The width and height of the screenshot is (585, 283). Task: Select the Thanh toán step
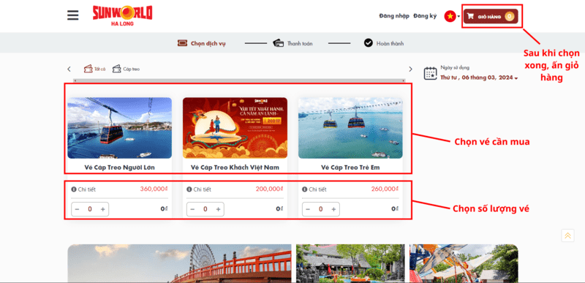tap(293, 43)
